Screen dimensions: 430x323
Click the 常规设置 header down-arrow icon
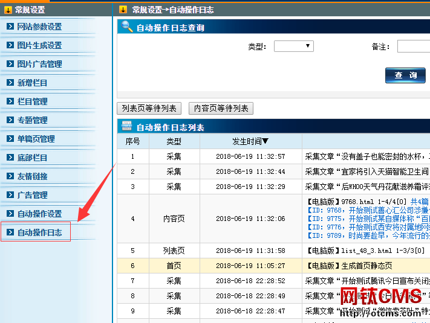tap(7, 10)
